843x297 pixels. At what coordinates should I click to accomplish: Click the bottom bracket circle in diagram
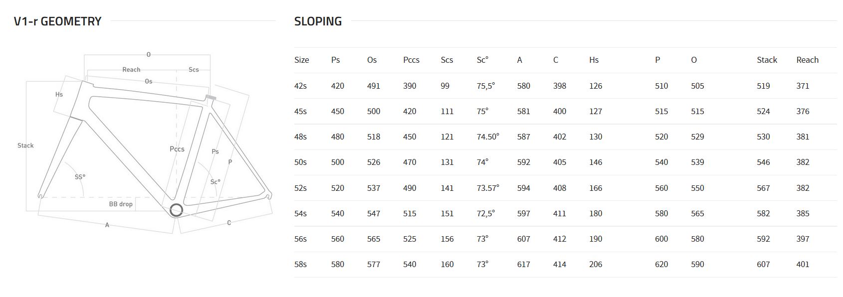pyautogui.click(x=176, y=210)
